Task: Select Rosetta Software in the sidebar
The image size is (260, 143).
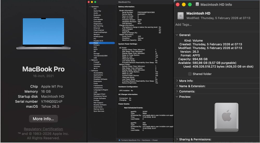Action: [100, 105]
